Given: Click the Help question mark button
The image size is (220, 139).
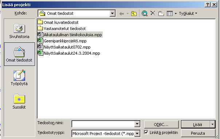Looking at the screenshot, I should [208, 5].
